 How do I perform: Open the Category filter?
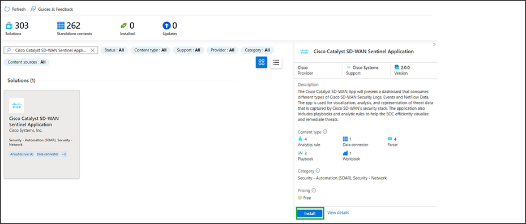[x=257, y=50]
